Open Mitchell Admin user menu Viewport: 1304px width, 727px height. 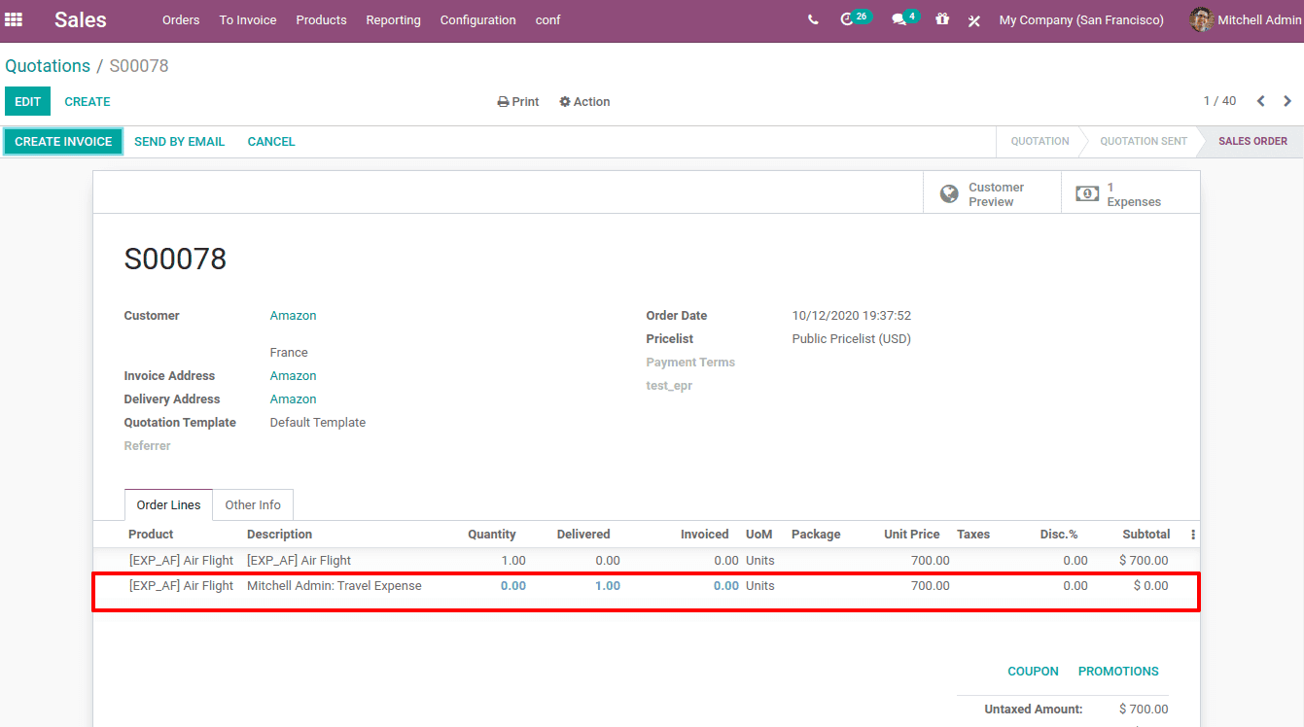(x=1245, y=19)
